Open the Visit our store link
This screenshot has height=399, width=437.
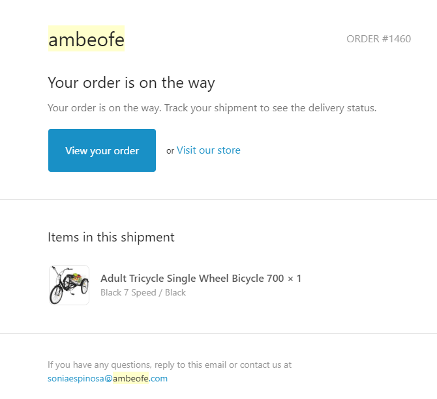208,150
